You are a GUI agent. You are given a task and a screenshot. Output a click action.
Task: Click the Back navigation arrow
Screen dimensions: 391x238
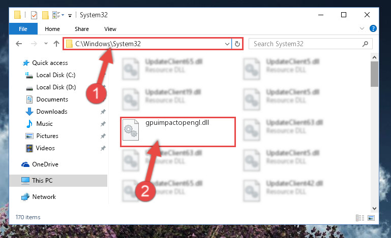pos(19,44)
